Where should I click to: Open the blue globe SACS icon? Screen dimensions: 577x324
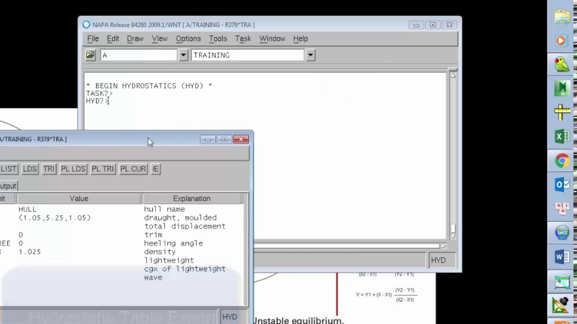coord(562,233)
